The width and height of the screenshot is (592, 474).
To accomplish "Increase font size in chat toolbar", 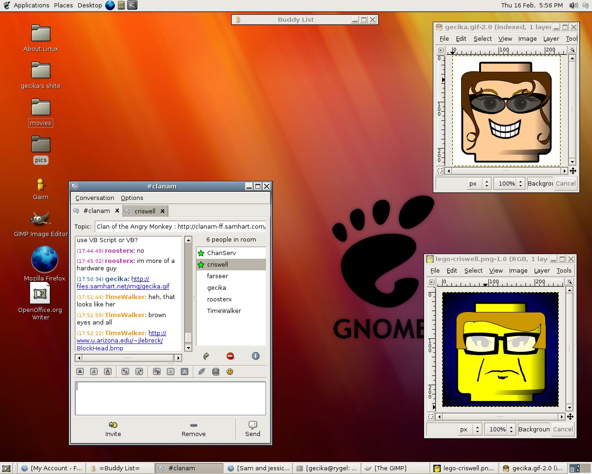I will point(125,371).
